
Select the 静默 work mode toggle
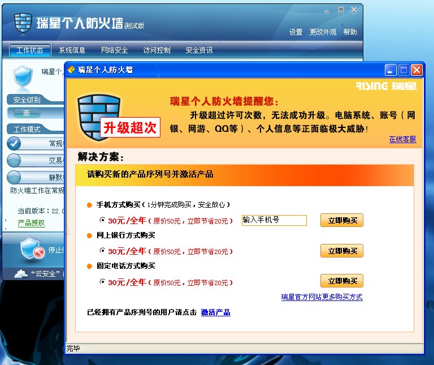(14, 177)
